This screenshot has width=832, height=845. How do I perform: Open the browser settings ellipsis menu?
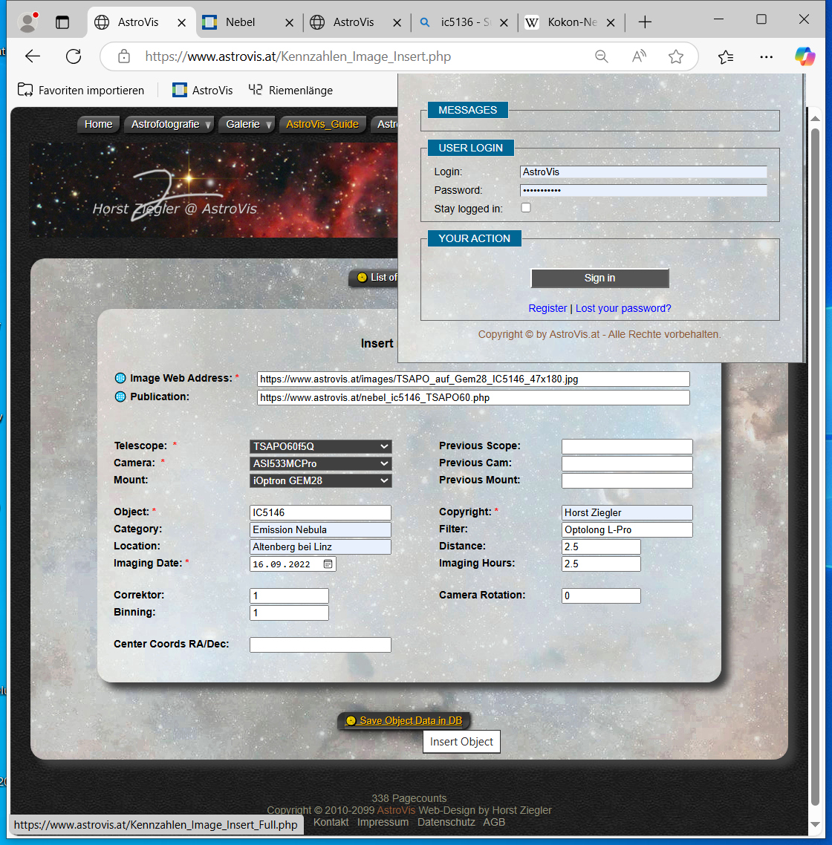click(x=766, y=56)
